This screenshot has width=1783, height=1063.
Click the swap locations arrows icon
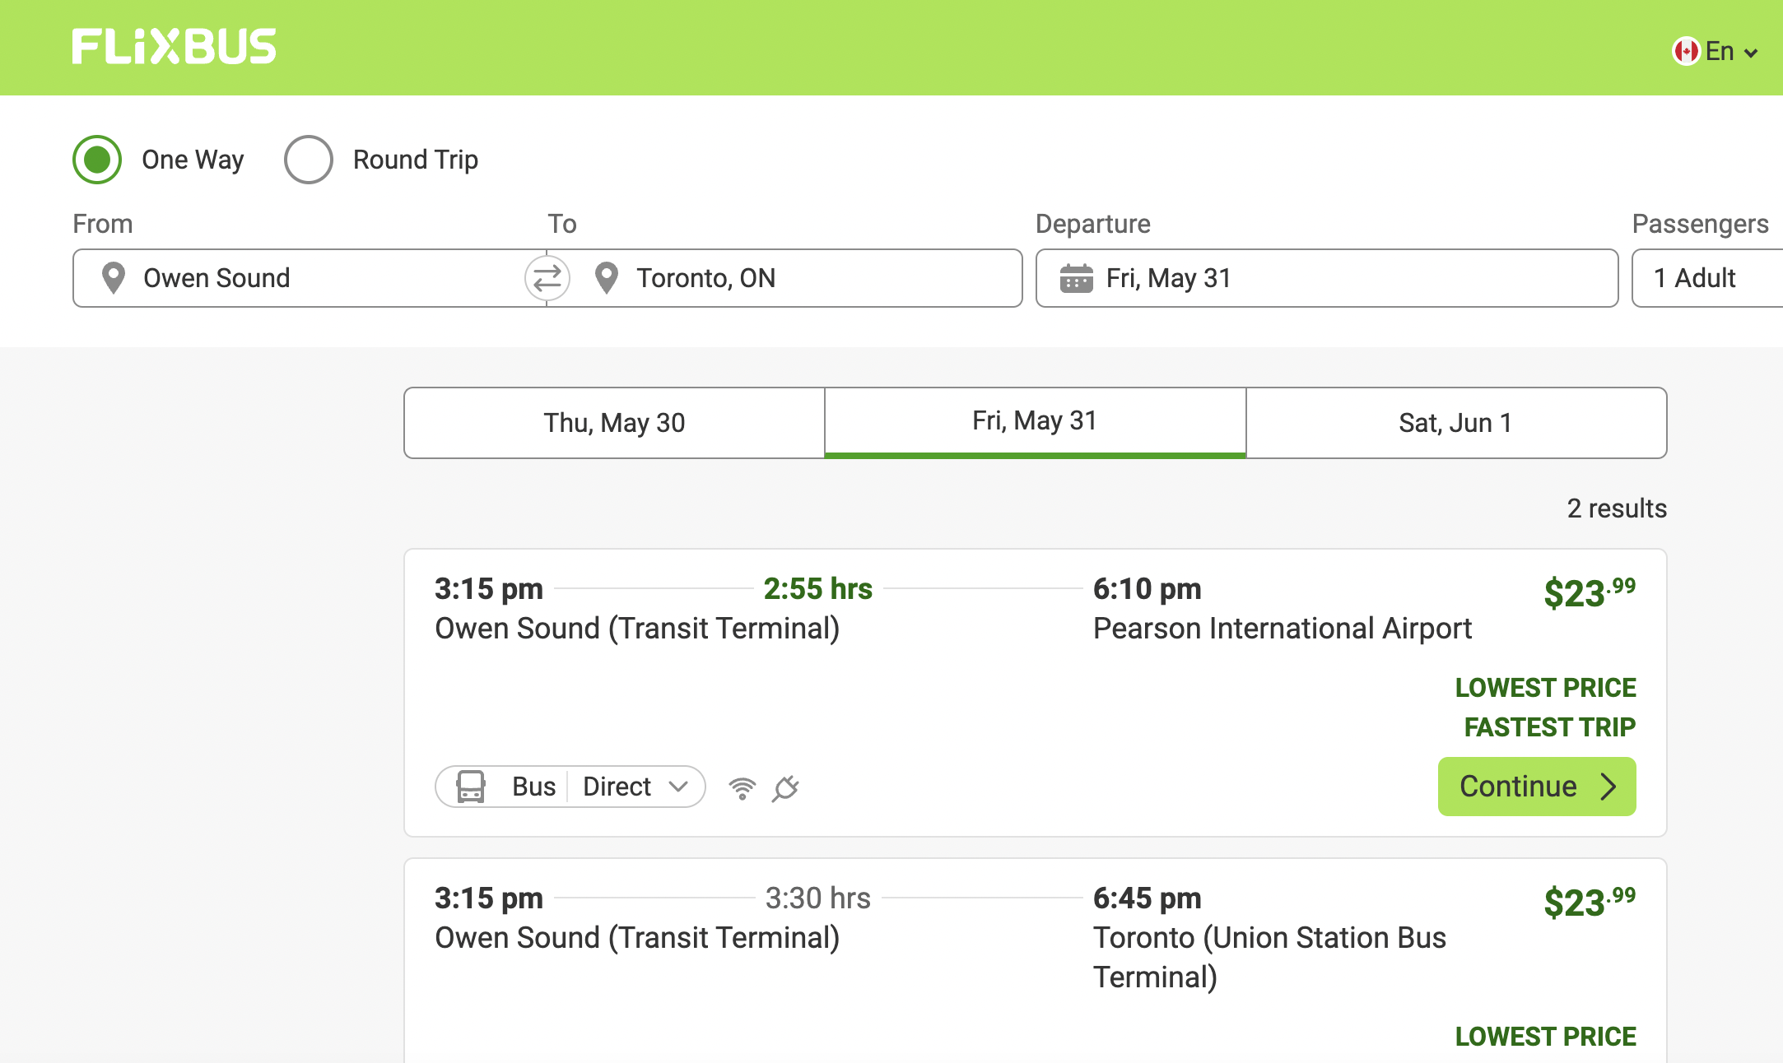[547, 278]
